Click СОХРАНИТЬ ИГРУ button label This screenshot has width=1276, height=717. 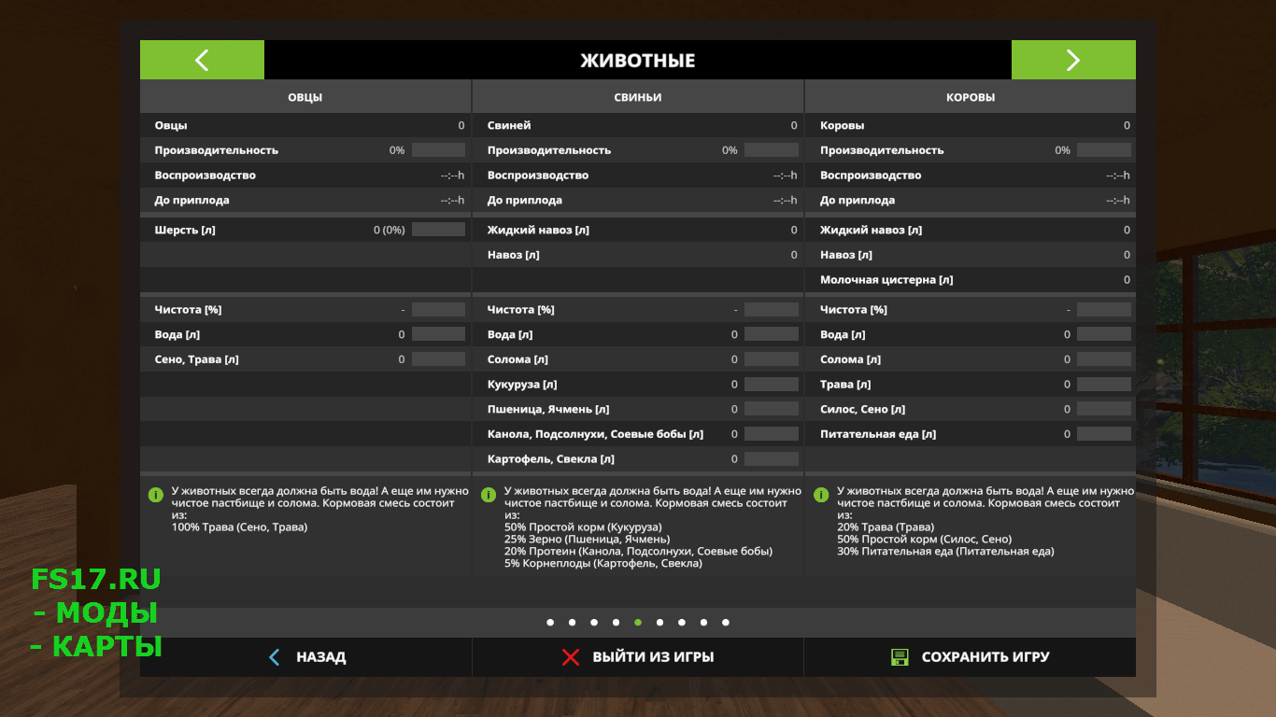click(x=985, y=657)
